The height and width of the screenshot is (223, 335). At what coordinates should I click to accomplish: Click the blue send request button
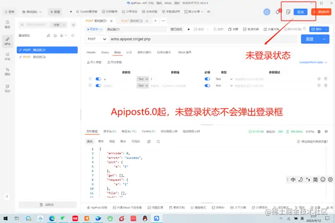click(310, 39)
